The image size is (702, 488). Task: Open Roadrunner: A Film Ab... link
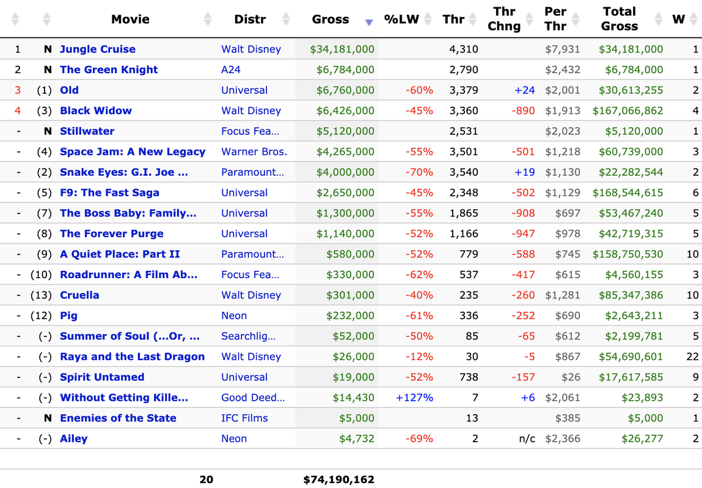(x=128, y=275)
